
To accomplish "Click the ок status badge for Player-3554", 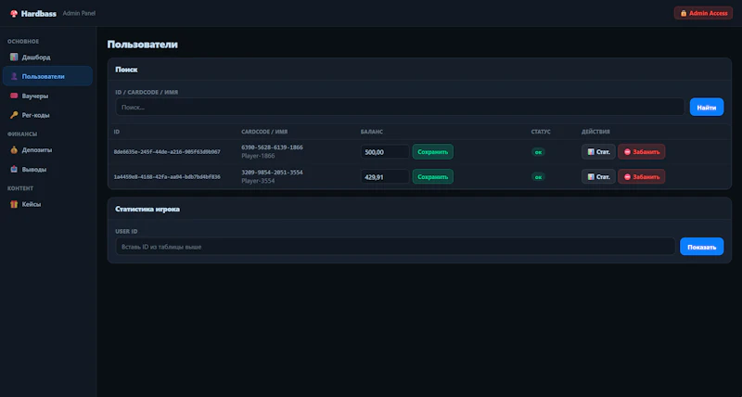I will [x=538, y=177].
